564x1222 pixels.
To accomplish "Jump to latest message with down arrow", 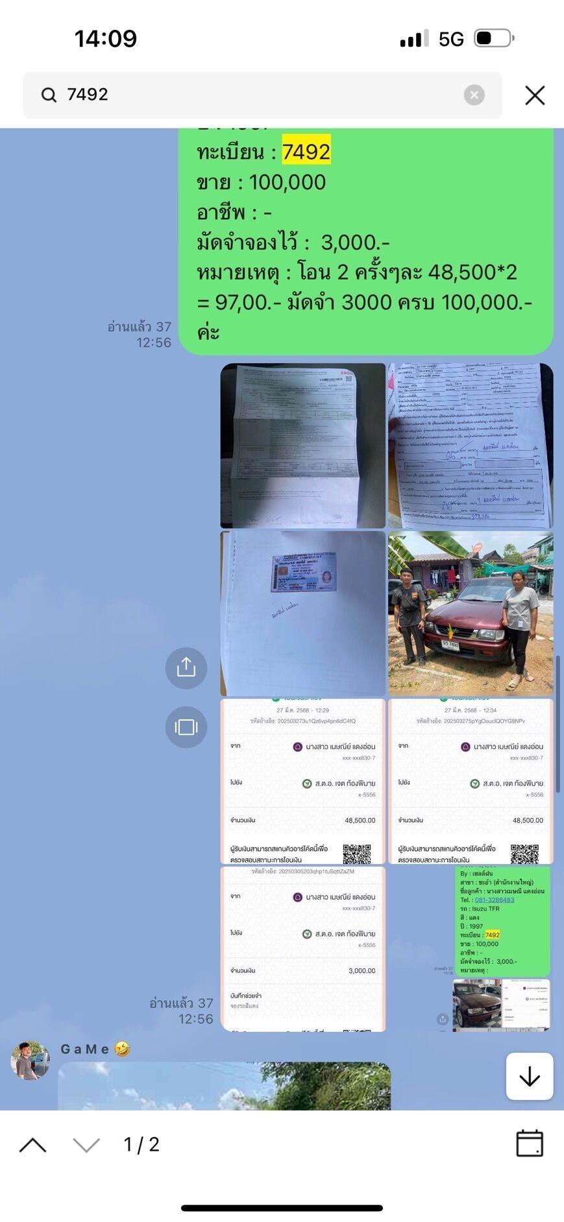I will (529, 1076).
